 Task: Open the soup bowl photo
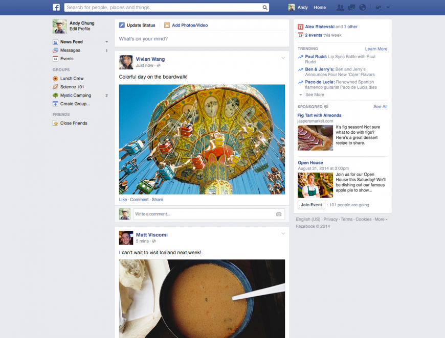[202, 299]
